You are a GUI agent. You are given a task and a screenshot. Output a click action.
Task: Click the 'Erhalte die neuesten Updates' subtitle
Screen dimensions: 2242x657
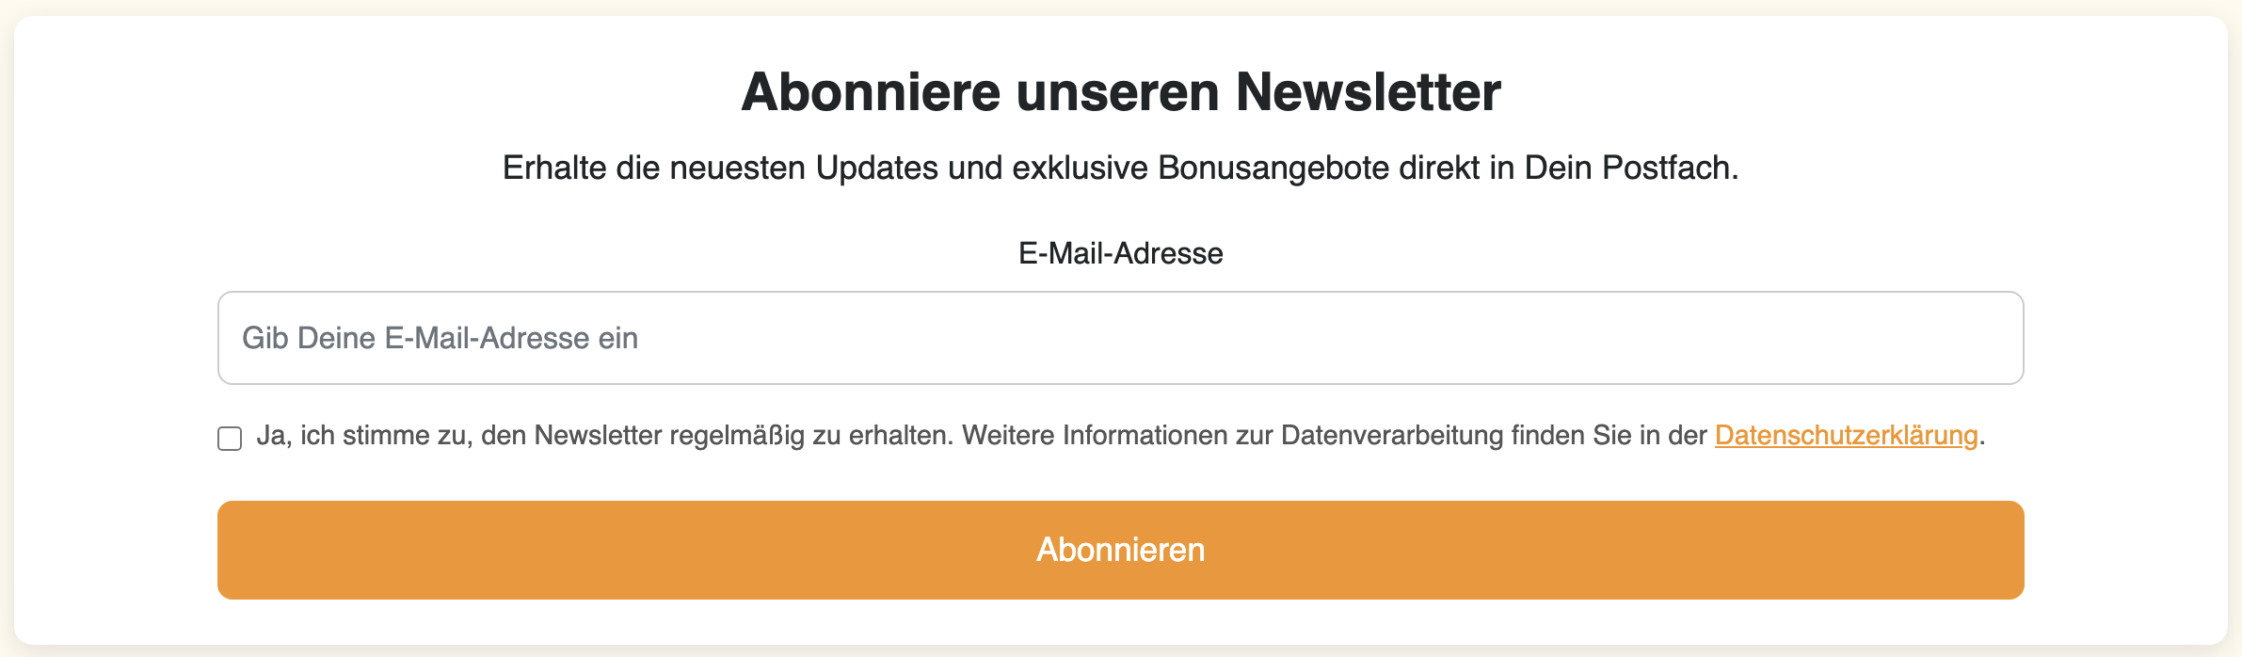(1120, 168)
